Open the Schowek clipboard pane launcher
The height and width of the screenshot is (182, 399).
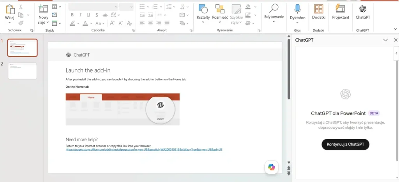32,30
